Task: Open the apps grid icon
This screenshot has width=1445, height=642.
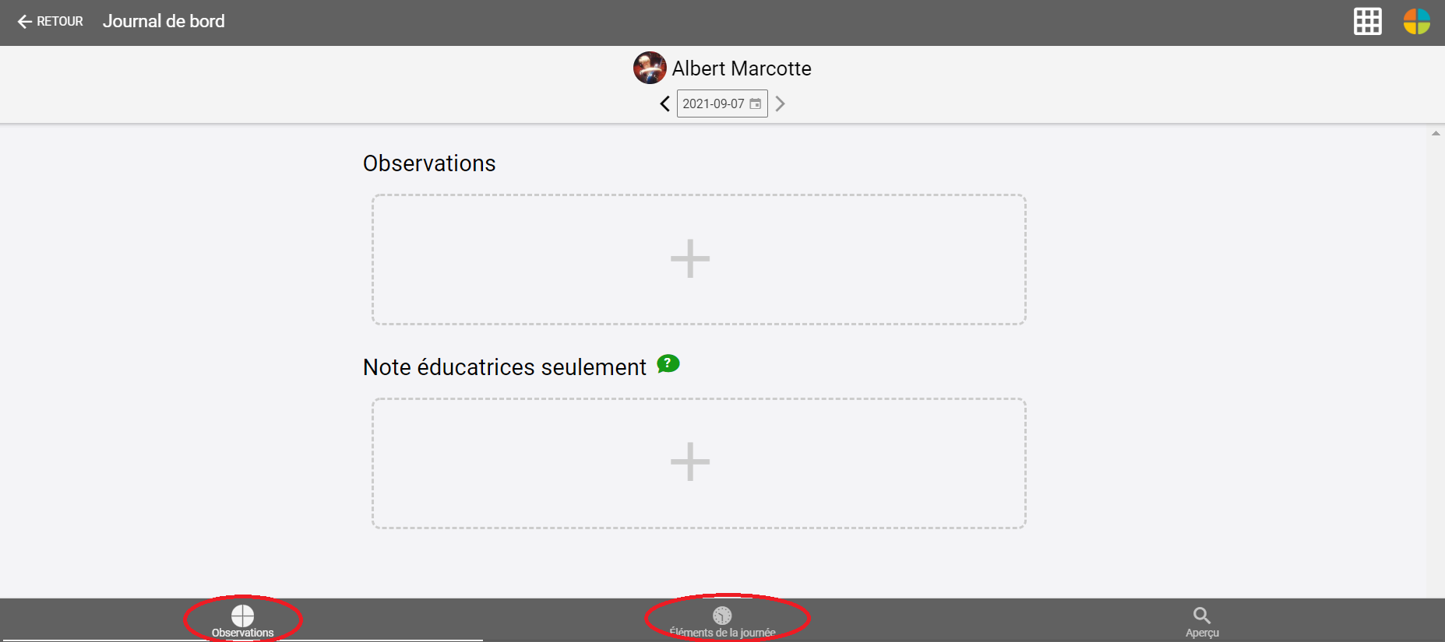Action: 1367,21
